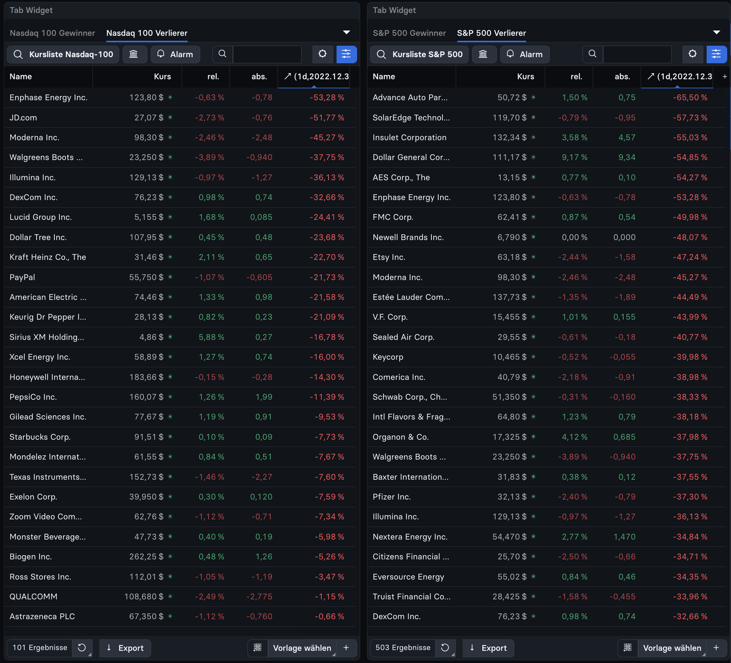The height and width of the screenshot is (663, 731).
Task: Click status dot next to JD.com price
Action: point(170,117)
